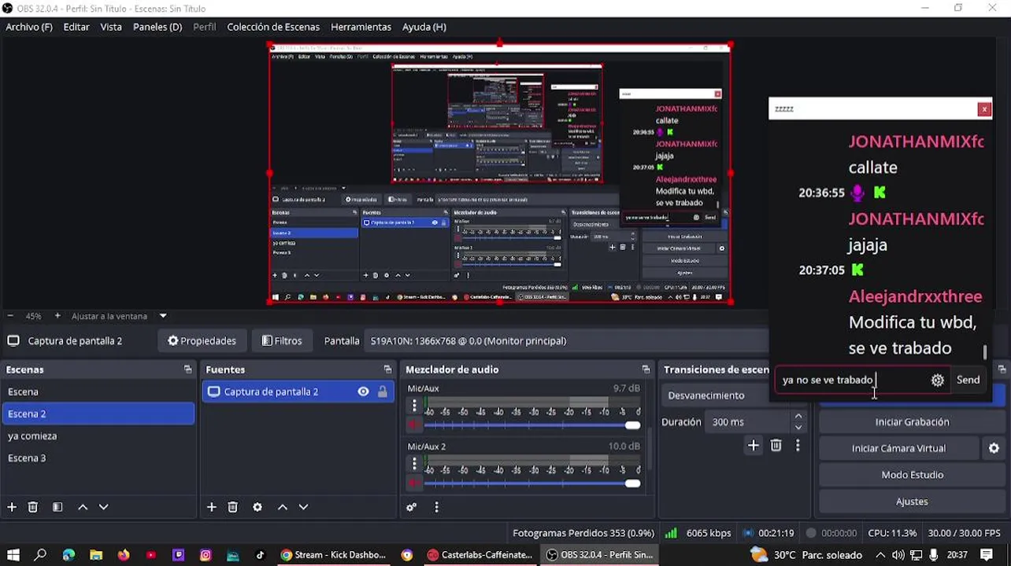Undock the Fuentes panel
This screenshot has width=1011, height=566.
pos(387,369)
